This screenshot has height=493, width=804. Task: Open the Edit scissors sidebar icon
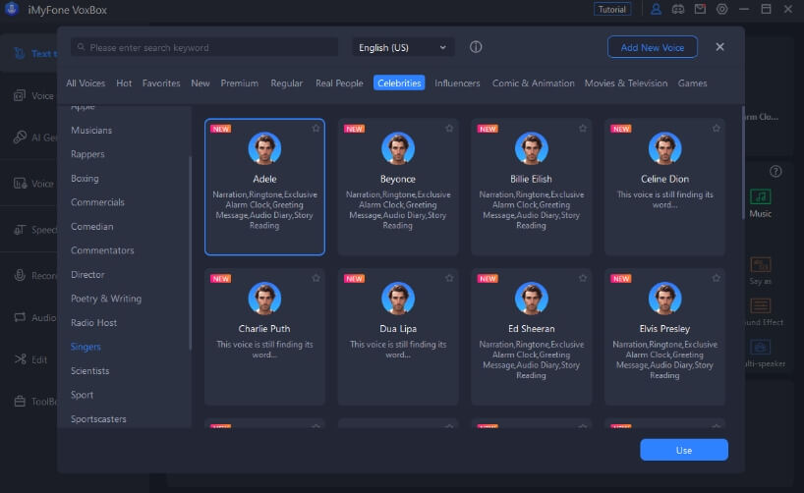[x=20, y=359]
